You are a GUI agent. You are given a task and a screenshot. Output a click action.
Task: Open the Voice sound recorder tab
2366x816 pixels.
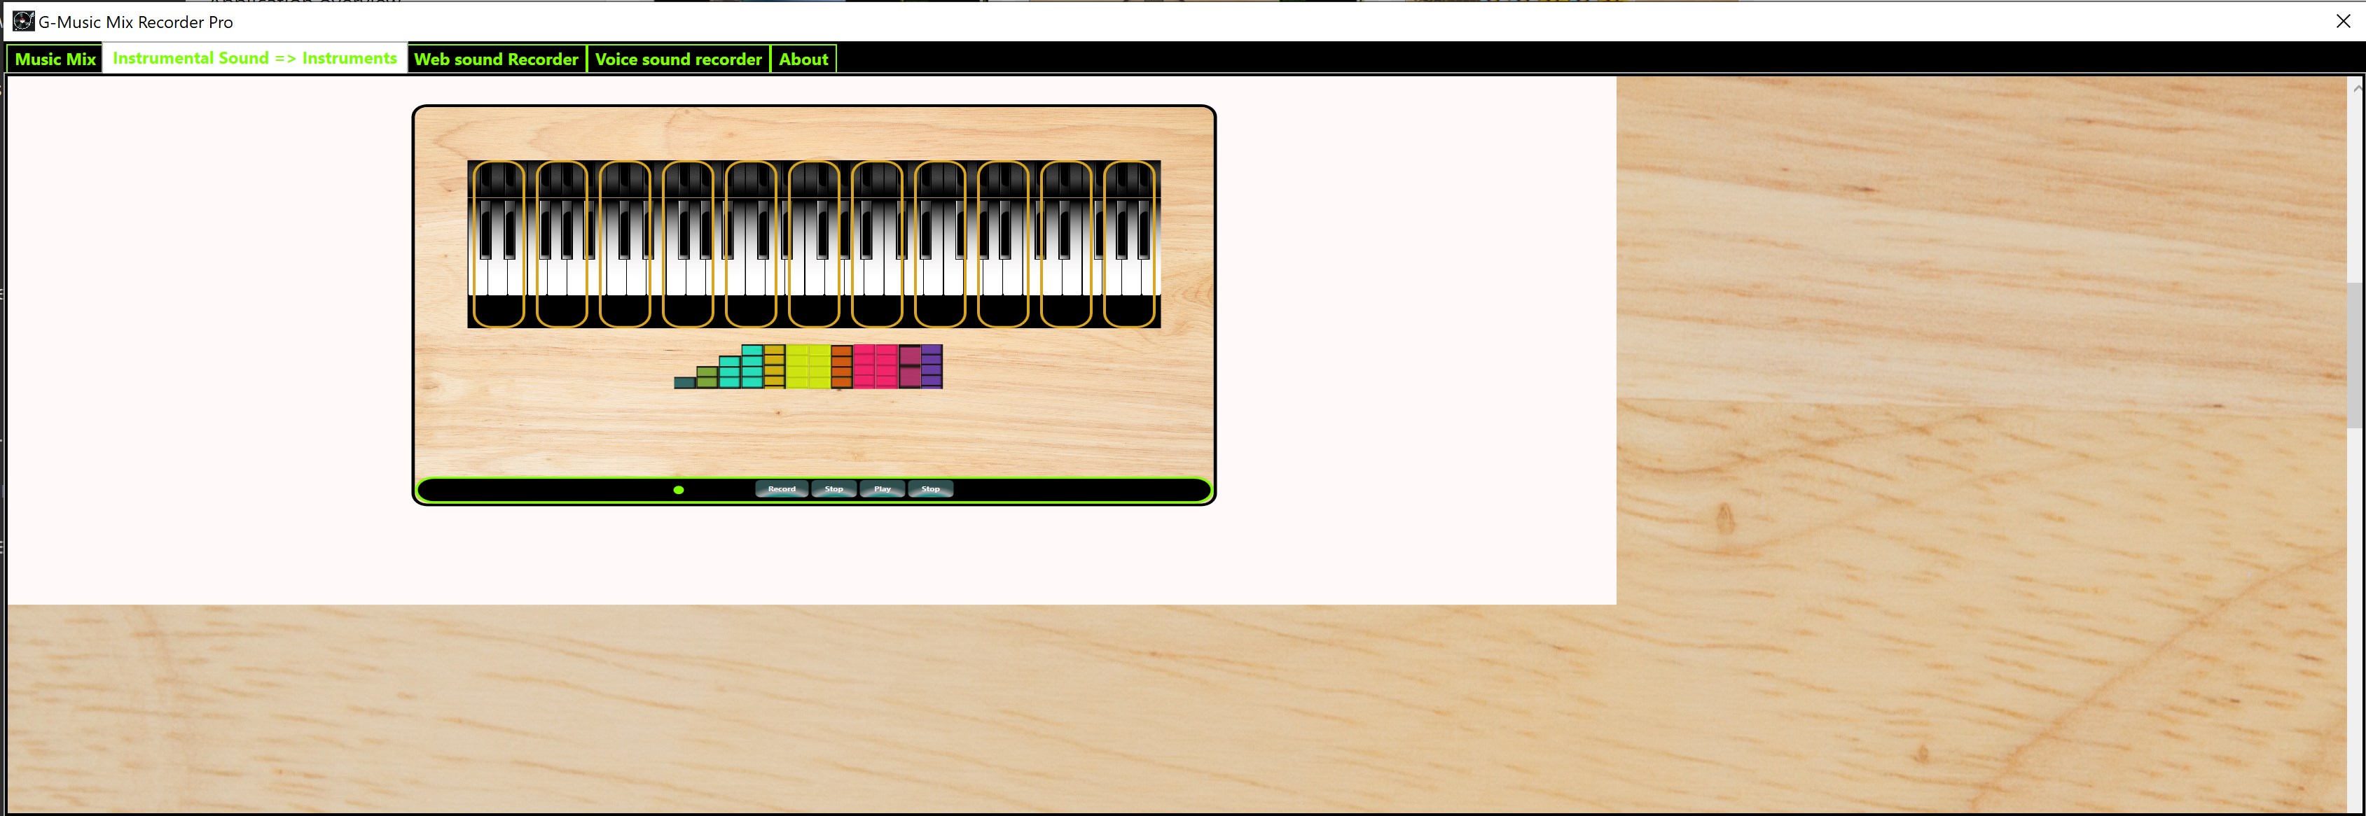(678, 59)
